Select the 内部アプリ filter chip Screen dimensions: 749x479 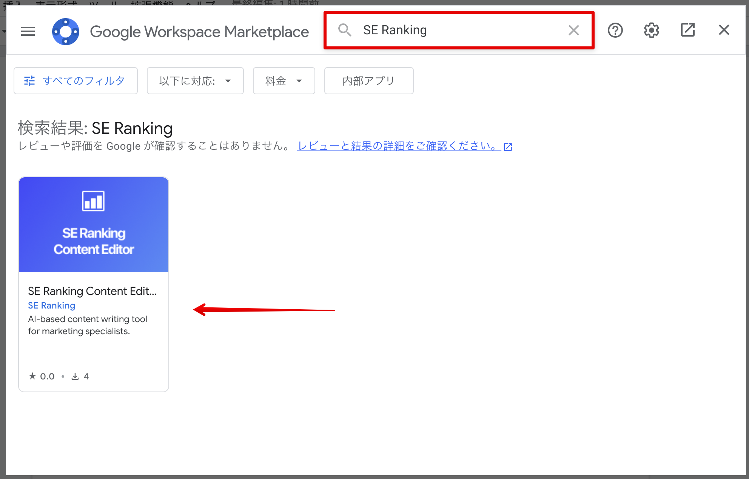pos(369,81)
